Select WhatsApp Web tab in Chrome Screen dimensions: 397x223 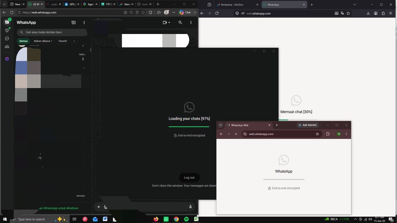coord(249,125)
